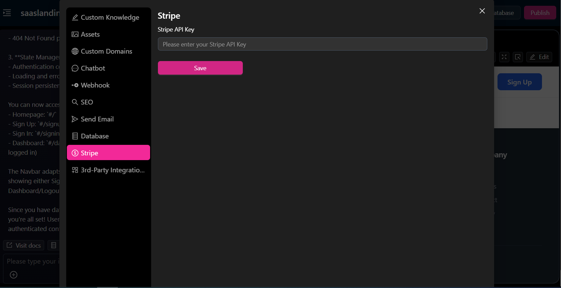561x288 pixels.
Task: Focus the Stripe API Key input field
Action: click(x=322, y=44)
